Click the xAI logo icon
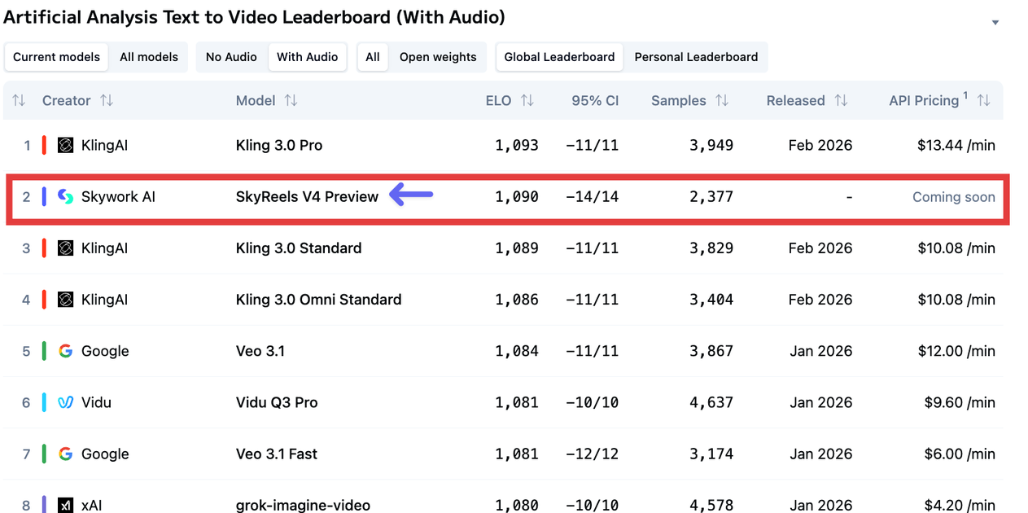This screenshot has width=1028, height=513. [x=66, y=505]
